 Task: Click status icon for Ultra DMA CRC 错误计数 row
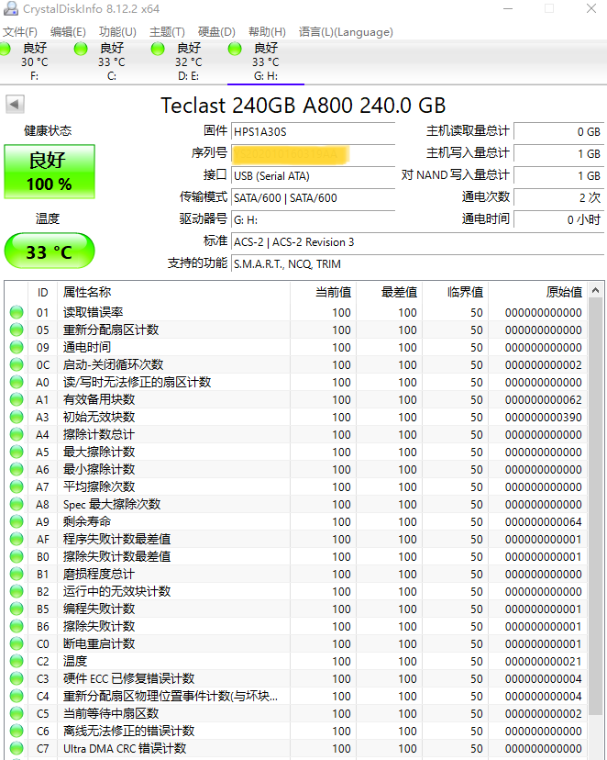17,749
